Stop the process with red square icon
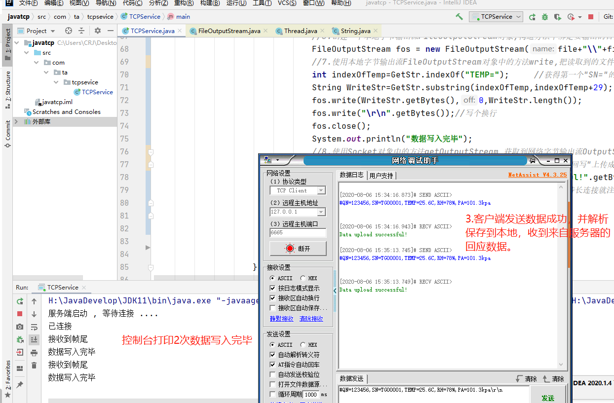The image size is (614, 403). coord(591,16)
